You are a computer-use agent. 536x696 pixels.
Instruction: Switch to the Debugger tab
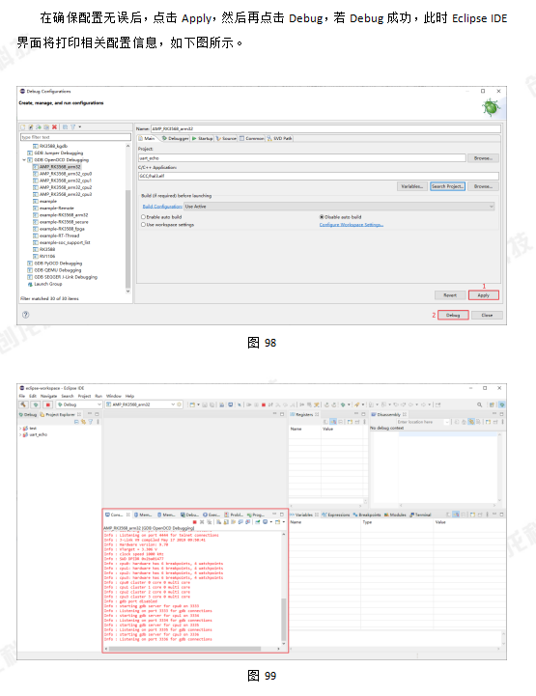pos(176,138)
